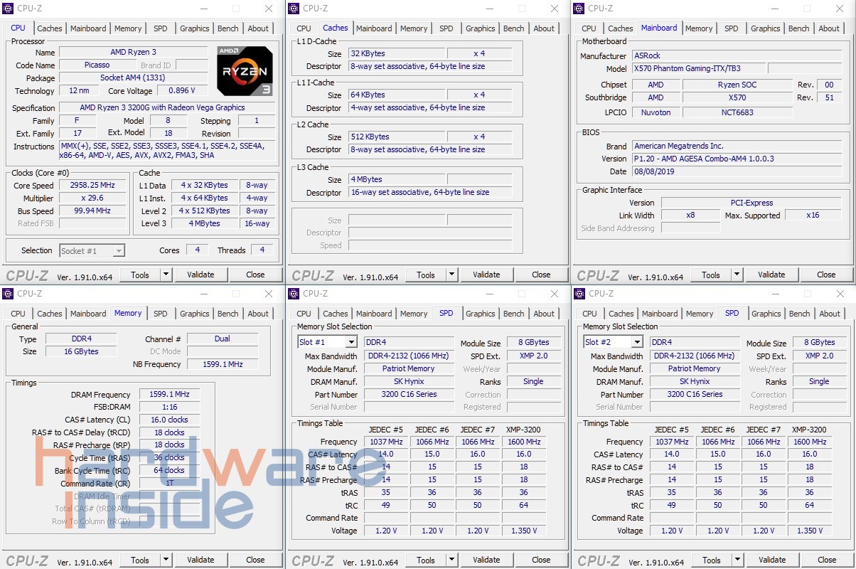Click the L3 Cache size 4 MBytes field
This screenshot has width=856, height=569.
(396, 180)
